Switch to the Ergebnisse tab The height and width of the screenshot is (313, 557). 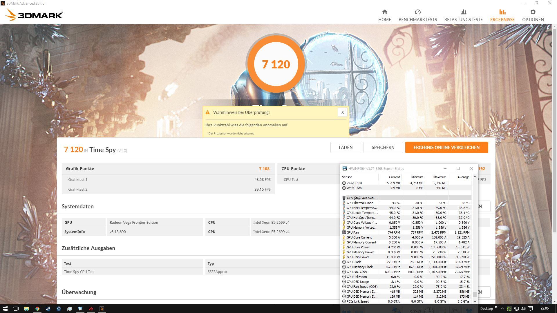click(x=502, y=15)
